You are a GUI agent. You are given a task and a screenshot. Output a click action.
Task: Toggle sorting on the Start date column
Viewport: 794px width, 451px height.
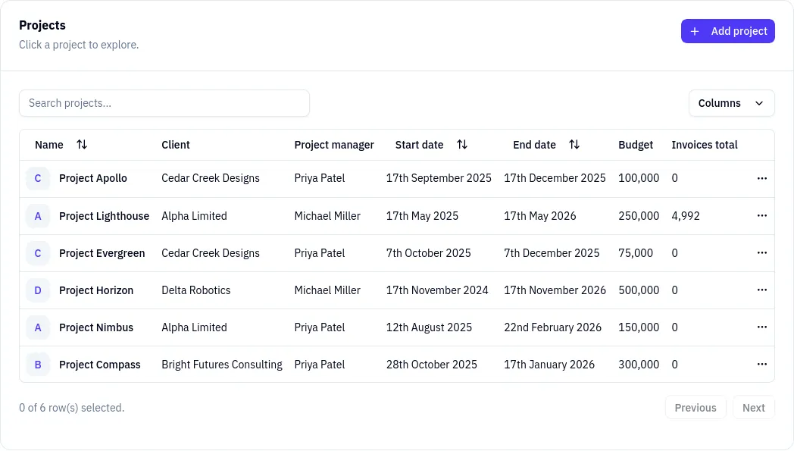(x=464, y=144)
